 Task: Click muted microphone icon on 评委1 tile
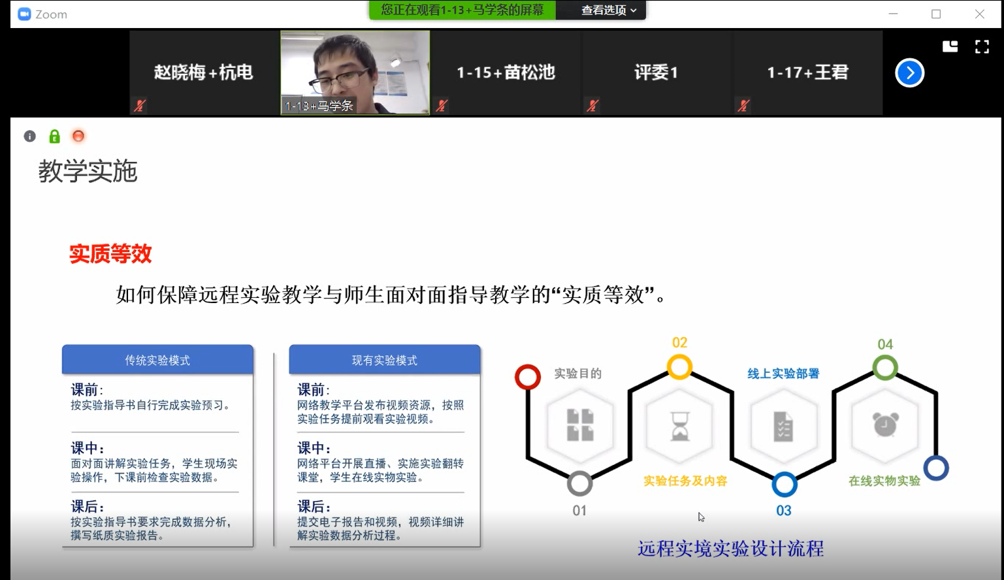(592, 105)
